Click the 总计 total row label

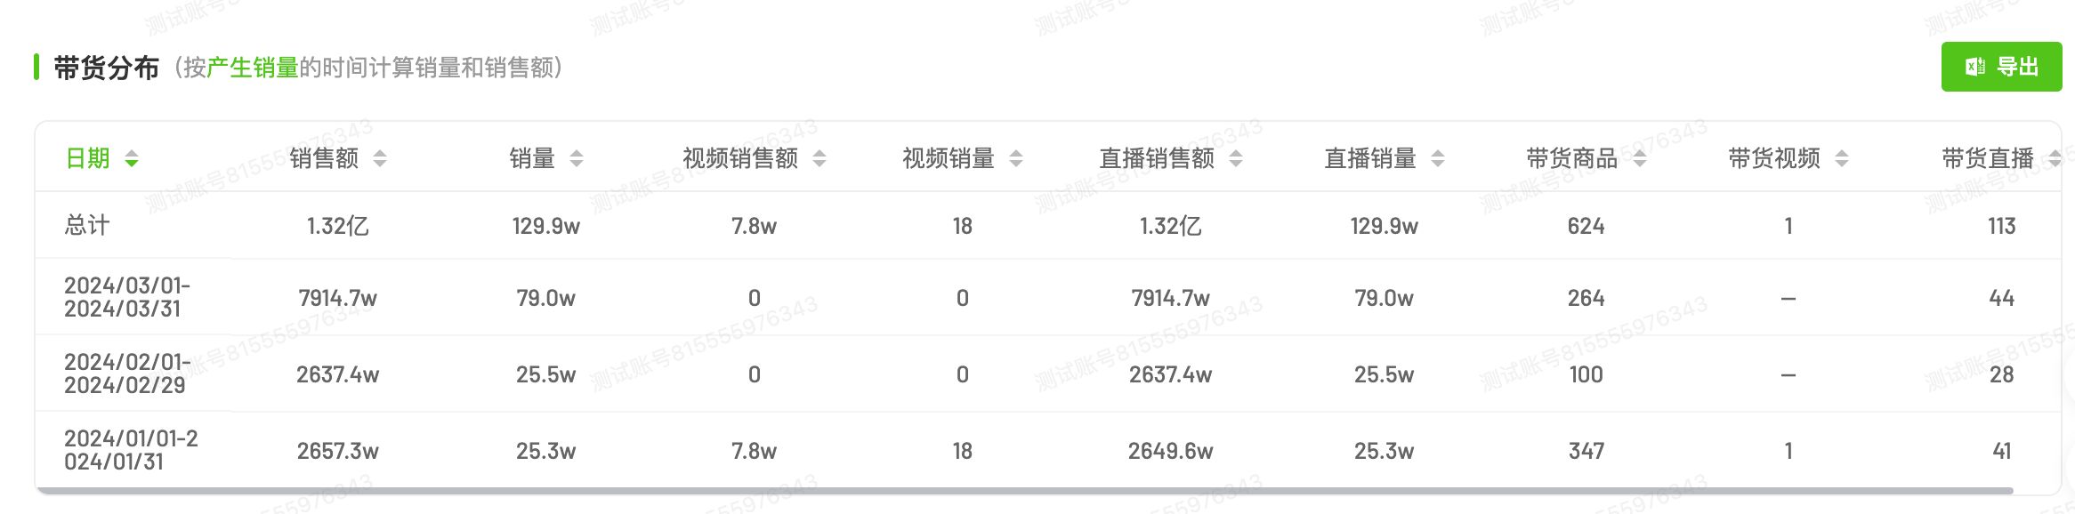point(87,226)
